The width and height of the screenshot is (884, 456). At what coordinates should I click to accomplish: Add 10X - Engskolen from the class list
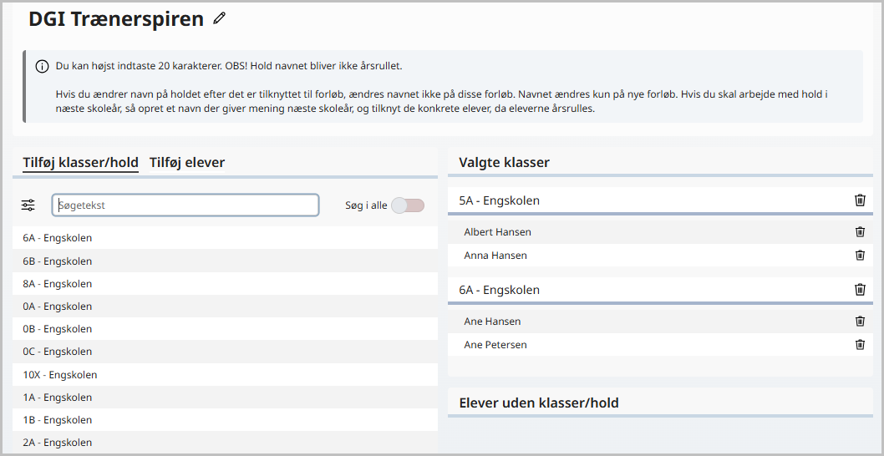coord(225,374)
